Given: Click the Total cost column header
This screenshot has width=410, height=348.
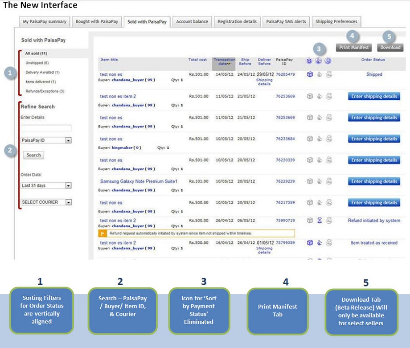Looking at the screenshot, I should 197,60.
